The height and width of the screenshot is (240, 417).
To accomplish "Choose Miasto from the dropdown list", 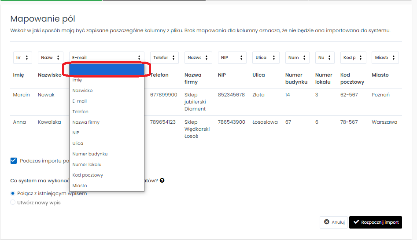I will pyautogui.click(x=107, y=185).
